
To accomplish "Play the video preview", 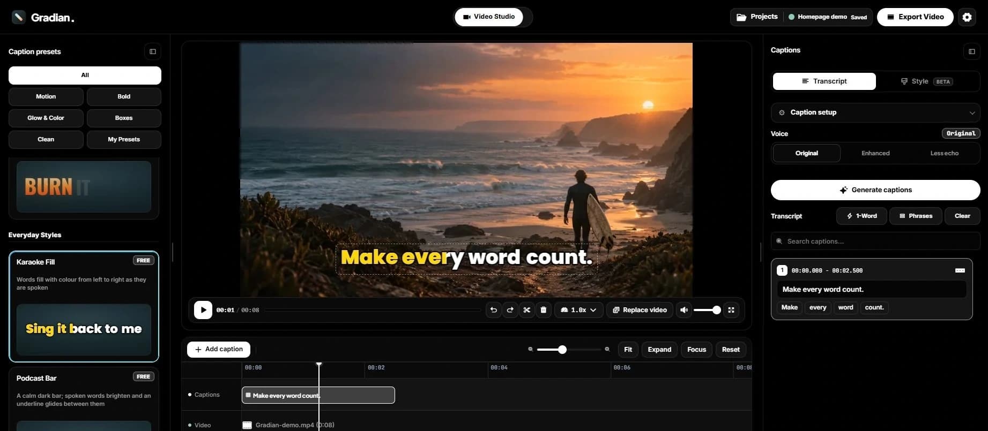I will click(203, 310).
